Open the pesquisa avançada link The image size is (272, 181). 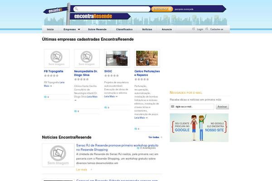pos(184,9)
